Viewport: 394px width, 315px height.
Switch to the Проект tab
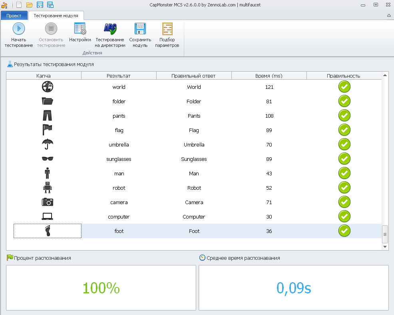pyautogui.click(x=14, y=16)
